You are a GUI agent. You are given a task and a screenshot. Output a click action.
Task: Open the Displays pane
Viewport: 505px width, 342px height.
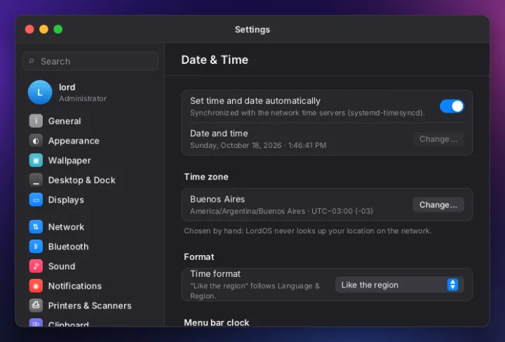(x=66, y=200)
